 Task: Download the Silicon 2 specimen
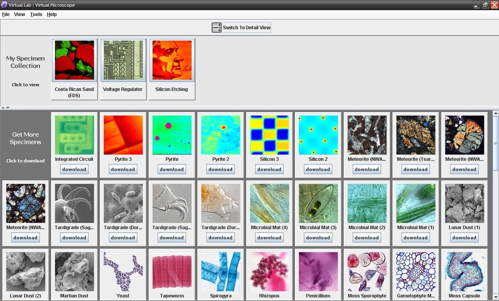pyautogui.click(x=318, y=170)
